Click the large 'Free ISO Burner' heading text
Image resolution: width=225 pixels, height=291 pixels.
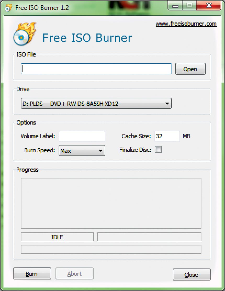(87, 38)
